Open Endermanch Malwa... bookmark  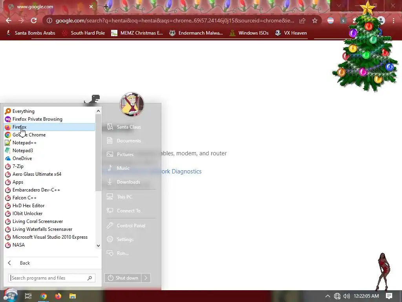pos(196,33)
